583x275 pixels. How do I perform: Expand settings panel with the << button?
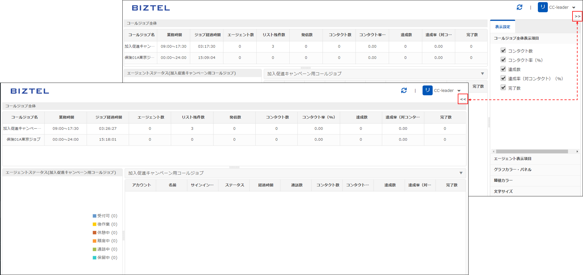[463, 99]
